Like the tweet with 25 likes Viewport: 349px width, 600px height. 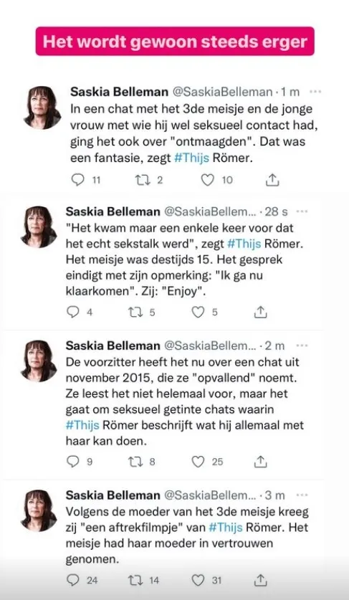(x=198, y=462)
